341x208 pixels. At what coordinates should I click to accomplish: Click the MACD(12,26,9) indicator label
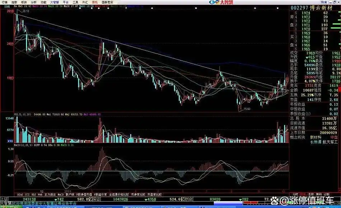coord(23,145)
